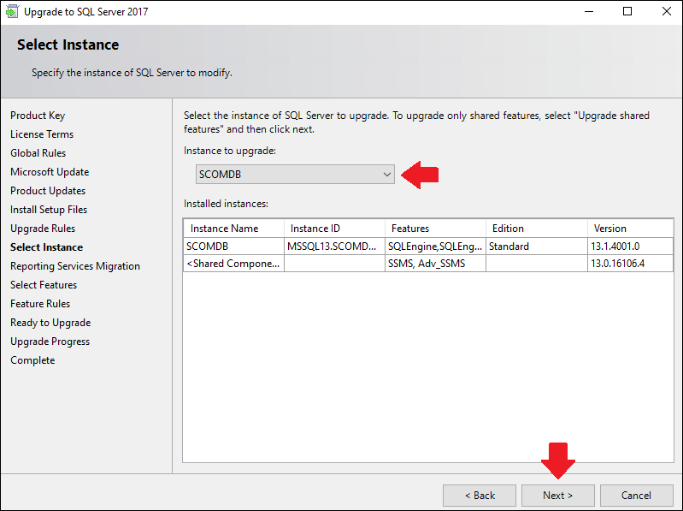The height and width of the screenshot is (511, 683).
Task: Select the Reporting Services Migration step
Action: pyautogui.click(x=75, y=266)
